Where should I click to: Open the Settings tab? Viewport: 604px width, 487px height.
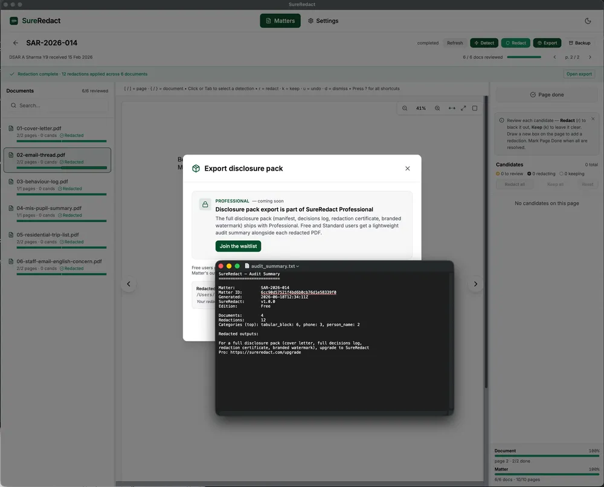click(x=323, y=21)
